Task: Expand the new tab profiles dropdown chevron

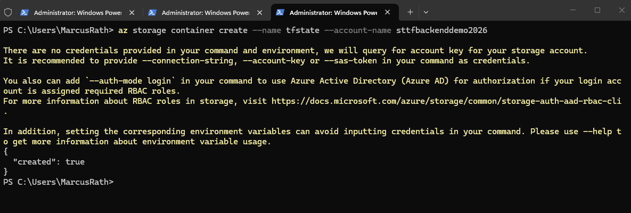Action: click(426, 12)
